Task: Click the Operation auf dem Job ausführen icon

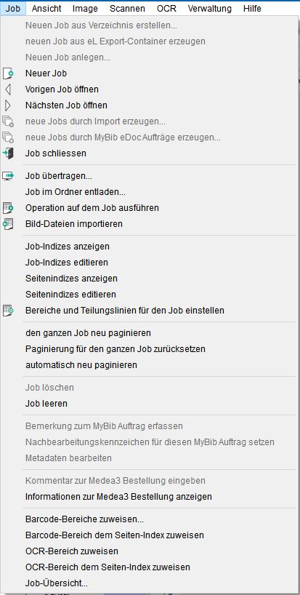Action: click(8, 208)
